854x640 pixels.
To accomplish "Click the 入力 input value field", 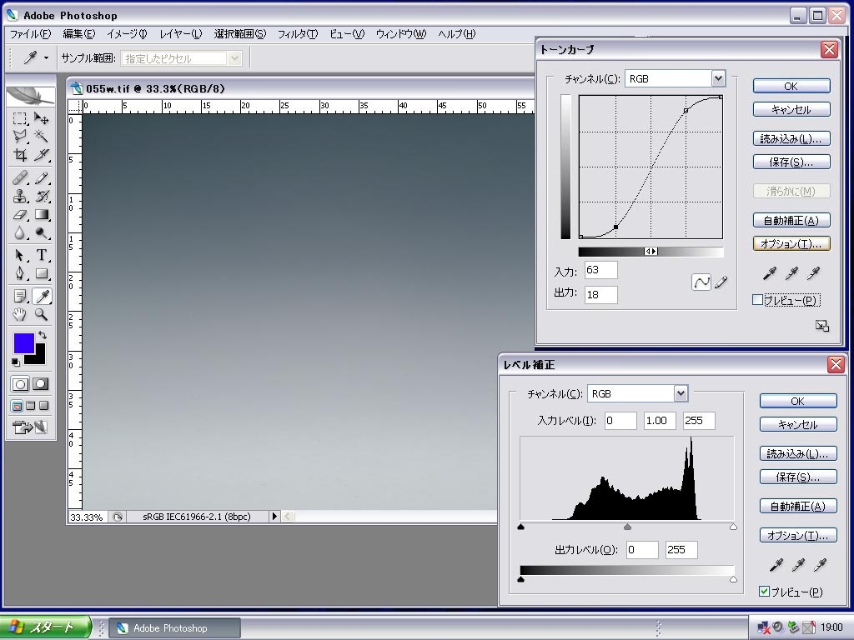I will [600, 270].
